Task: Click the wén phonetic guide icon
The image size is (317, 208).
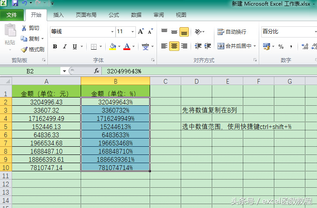Action: (x=145, y=47)
